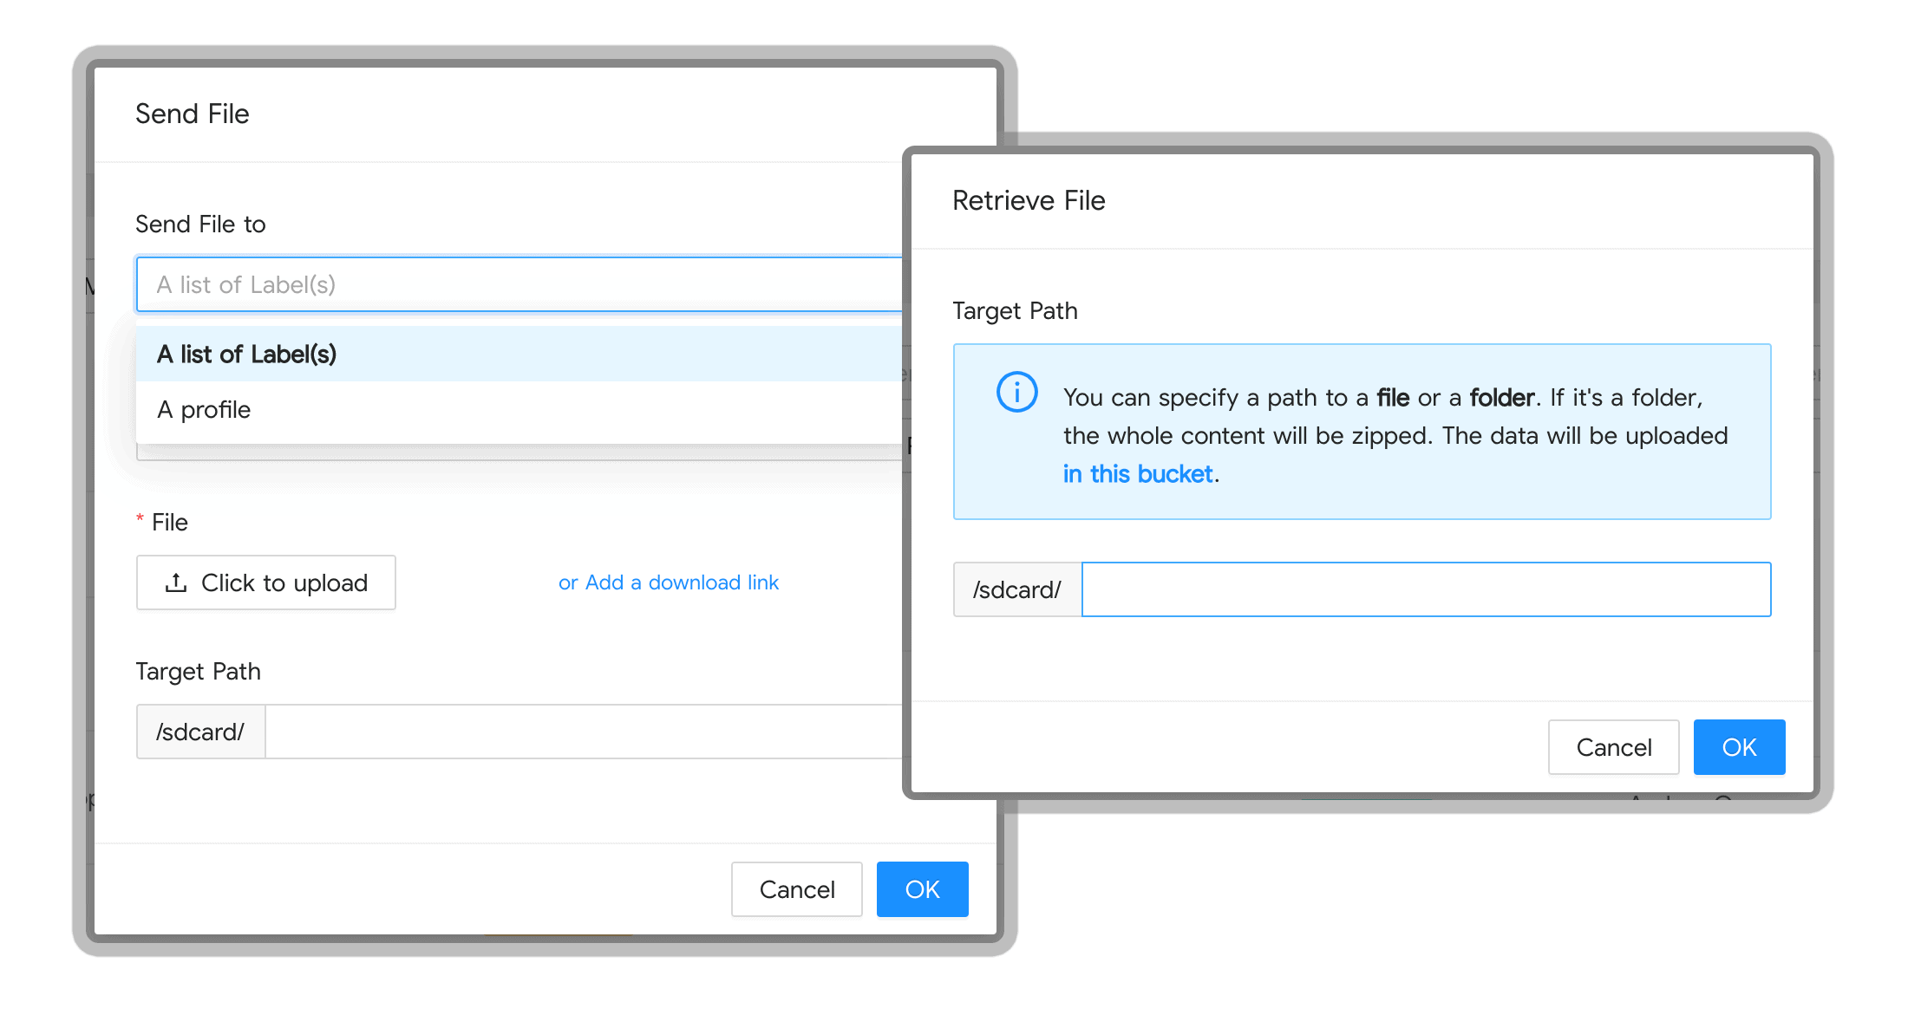The image size is (1908, 1028).
Task: Click the blue info icon in Retrieve File dialog
Action: point(1016,392)
